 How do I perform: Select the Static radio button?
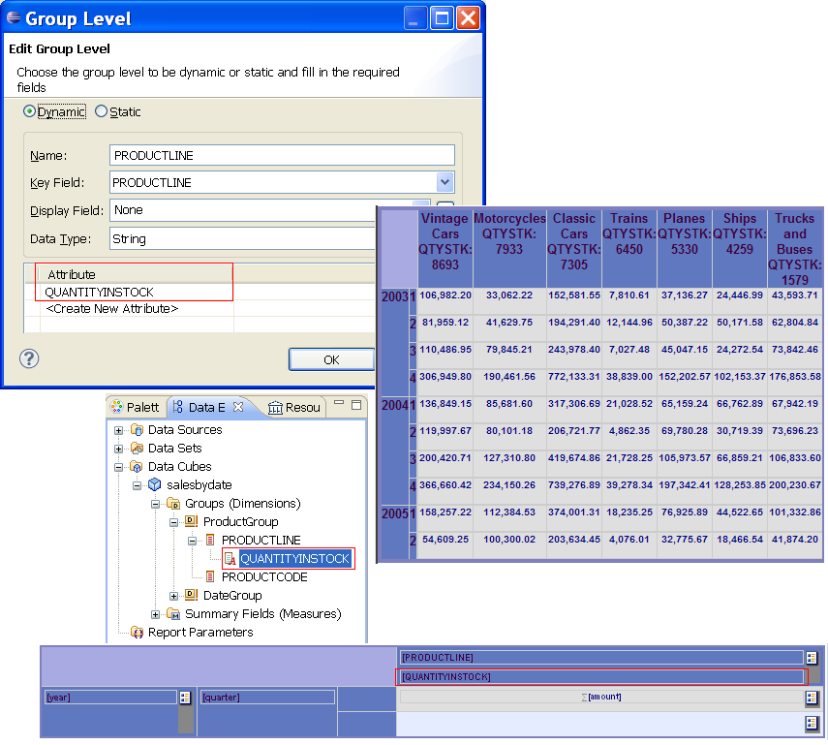tap(101, 111)
